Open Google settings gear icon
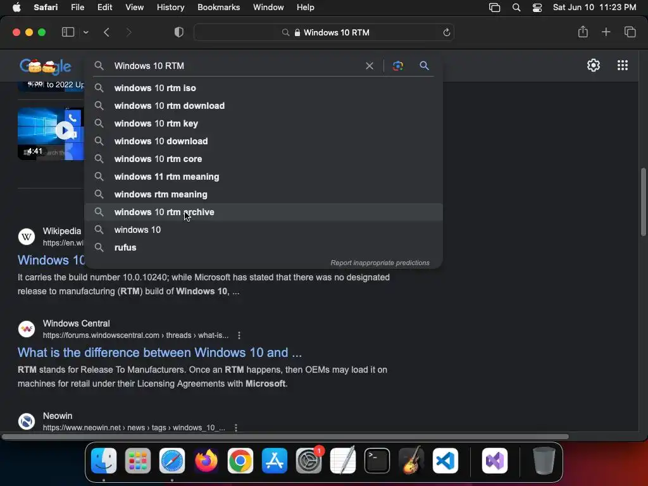The width and height of the screenshot is (648, 486). point(594,65)
